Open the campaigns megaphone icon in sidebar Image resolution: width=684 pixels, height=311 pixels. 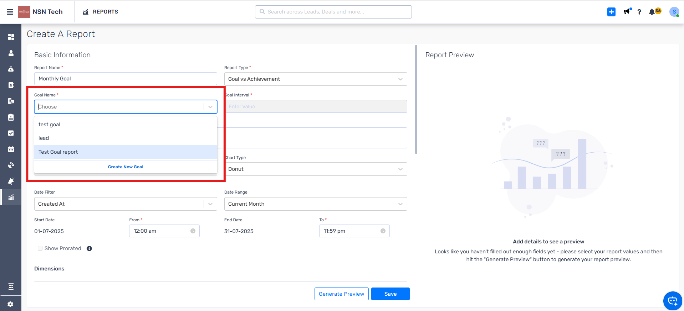[11, 181]
